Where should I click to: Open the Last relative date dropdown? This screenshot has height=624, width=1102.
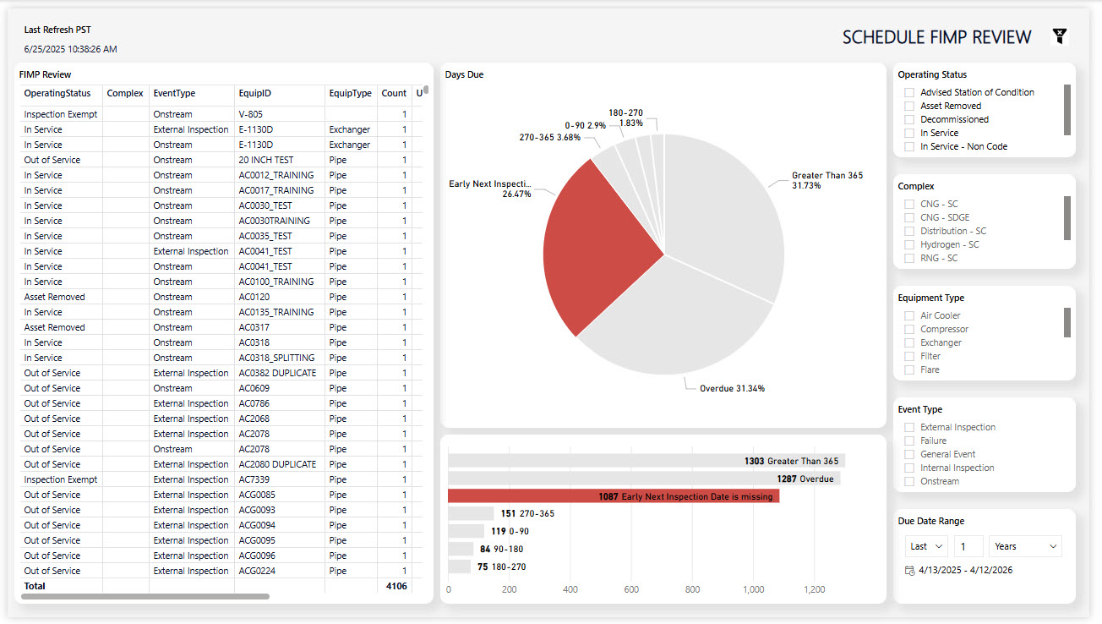click(x=926, y=546)
